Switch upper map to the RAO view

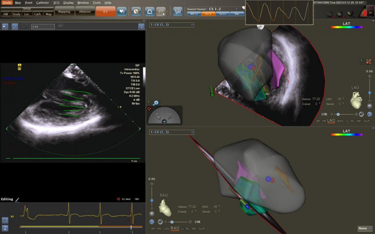340,121
